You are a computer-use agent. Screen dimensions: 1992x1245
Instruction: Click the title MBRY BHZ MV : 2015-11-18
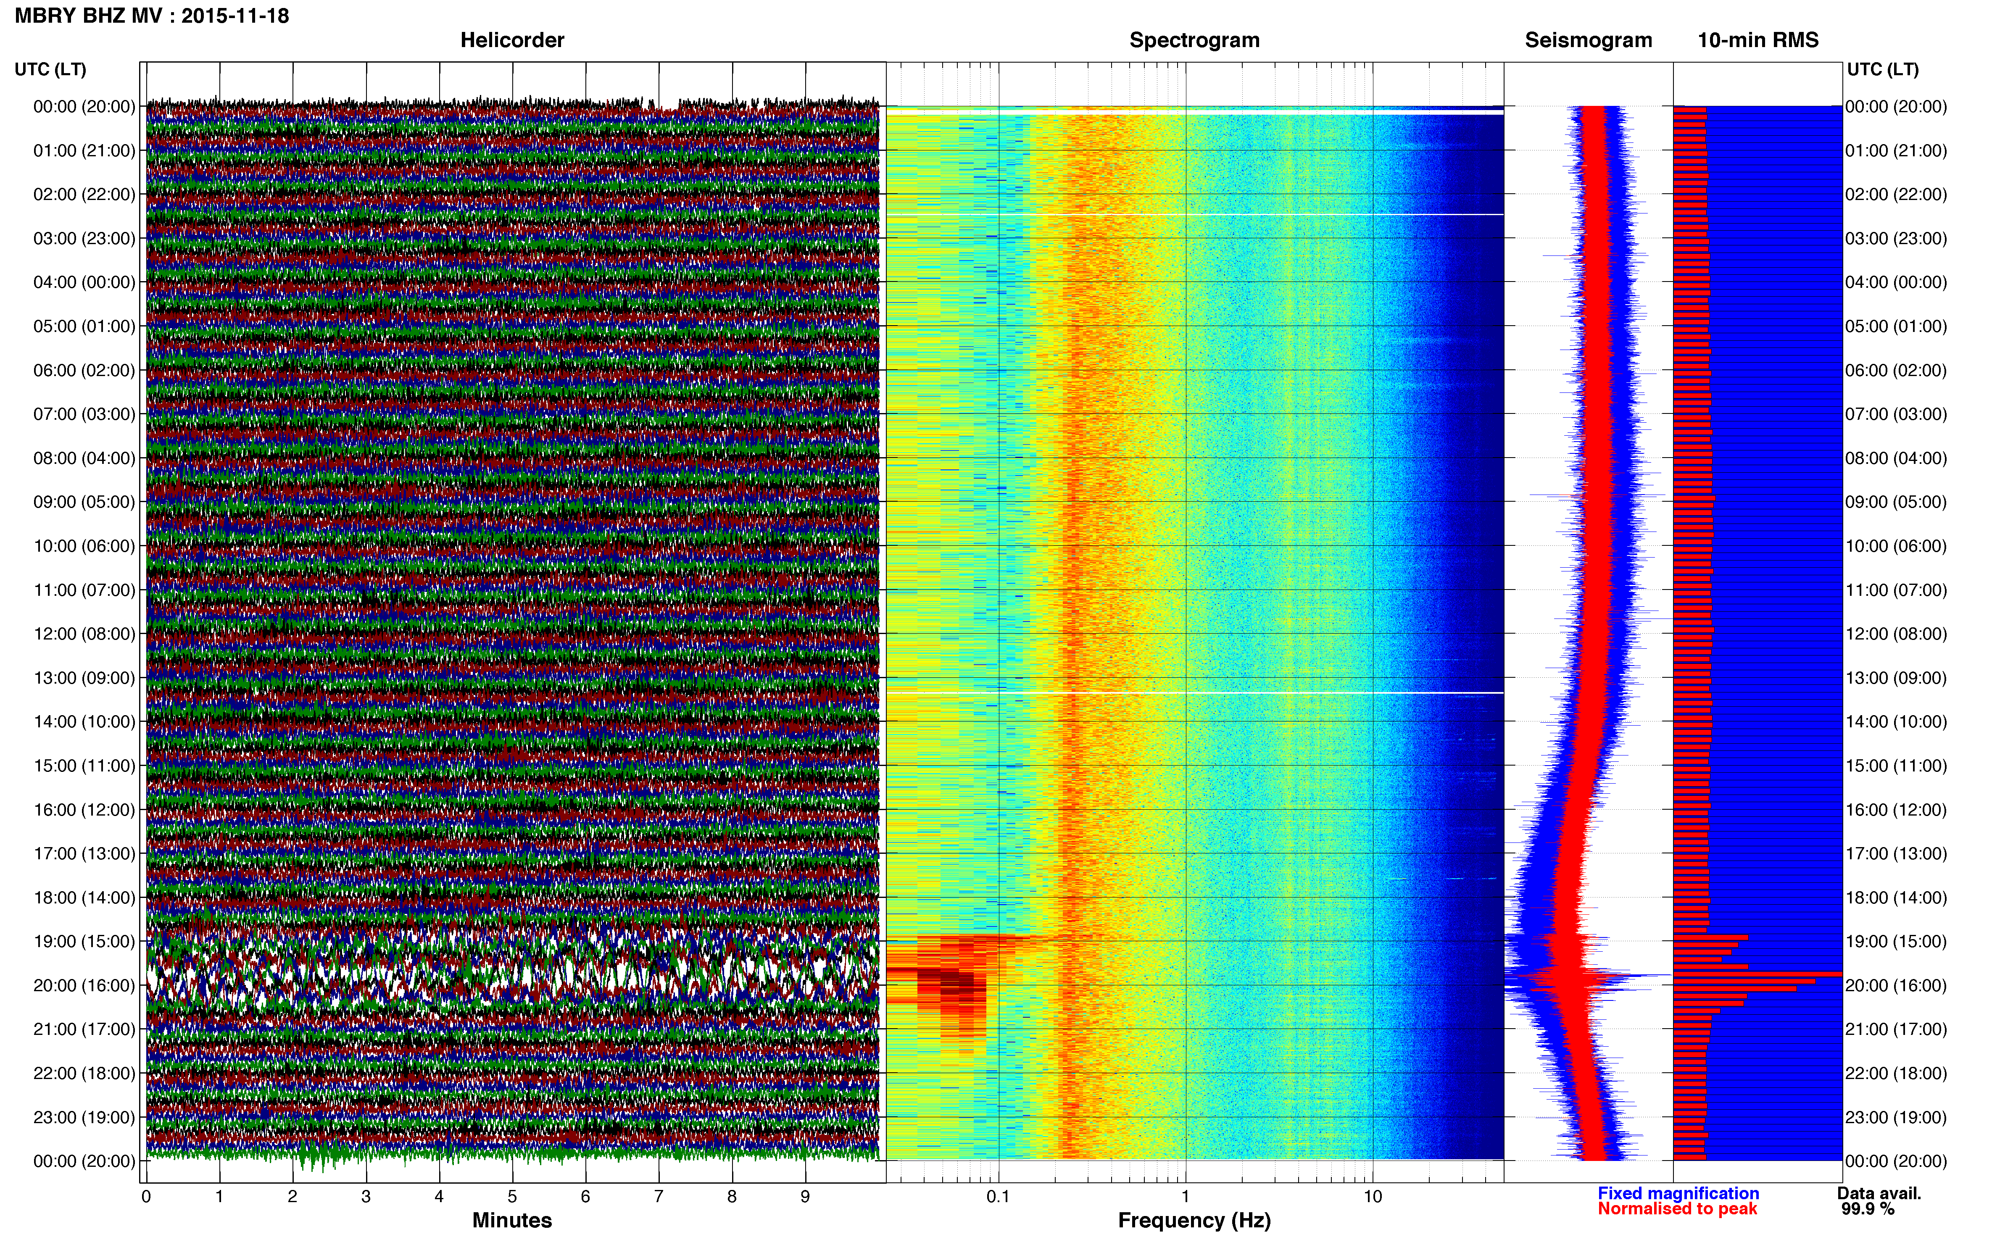click(x=153, y=16)
